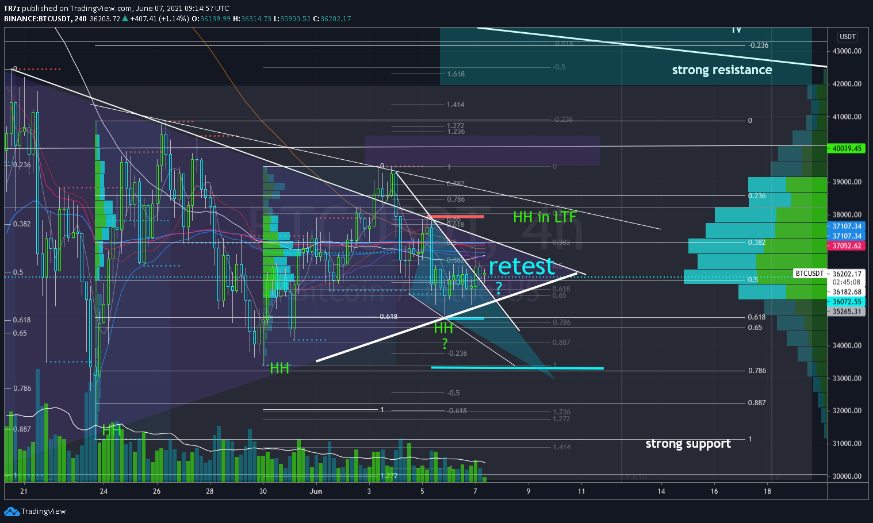Click the 42000.00 price axis label

coord(847,84)
